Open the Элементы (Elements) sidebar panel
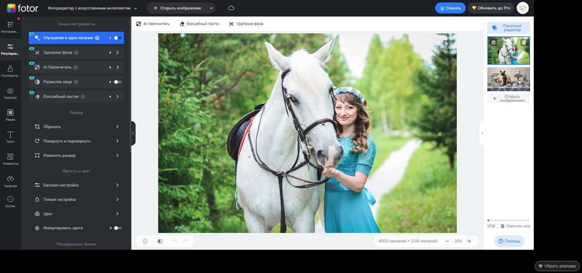The width and height of the screenshot is (582, 273). point(10,159)
